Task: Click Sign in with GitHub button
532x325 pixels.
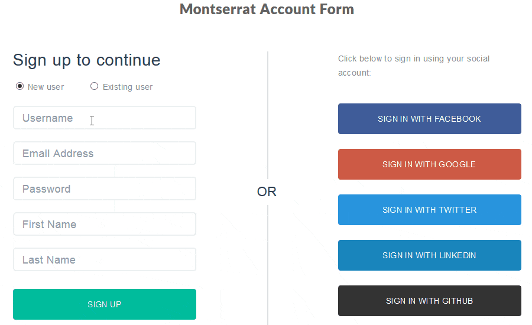Action: 430,301
